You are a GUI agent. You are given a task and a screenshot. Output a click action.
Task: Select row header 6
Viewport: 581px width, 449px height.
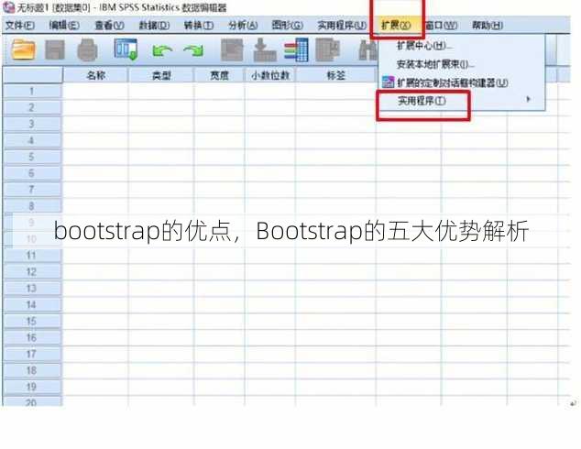32,173
